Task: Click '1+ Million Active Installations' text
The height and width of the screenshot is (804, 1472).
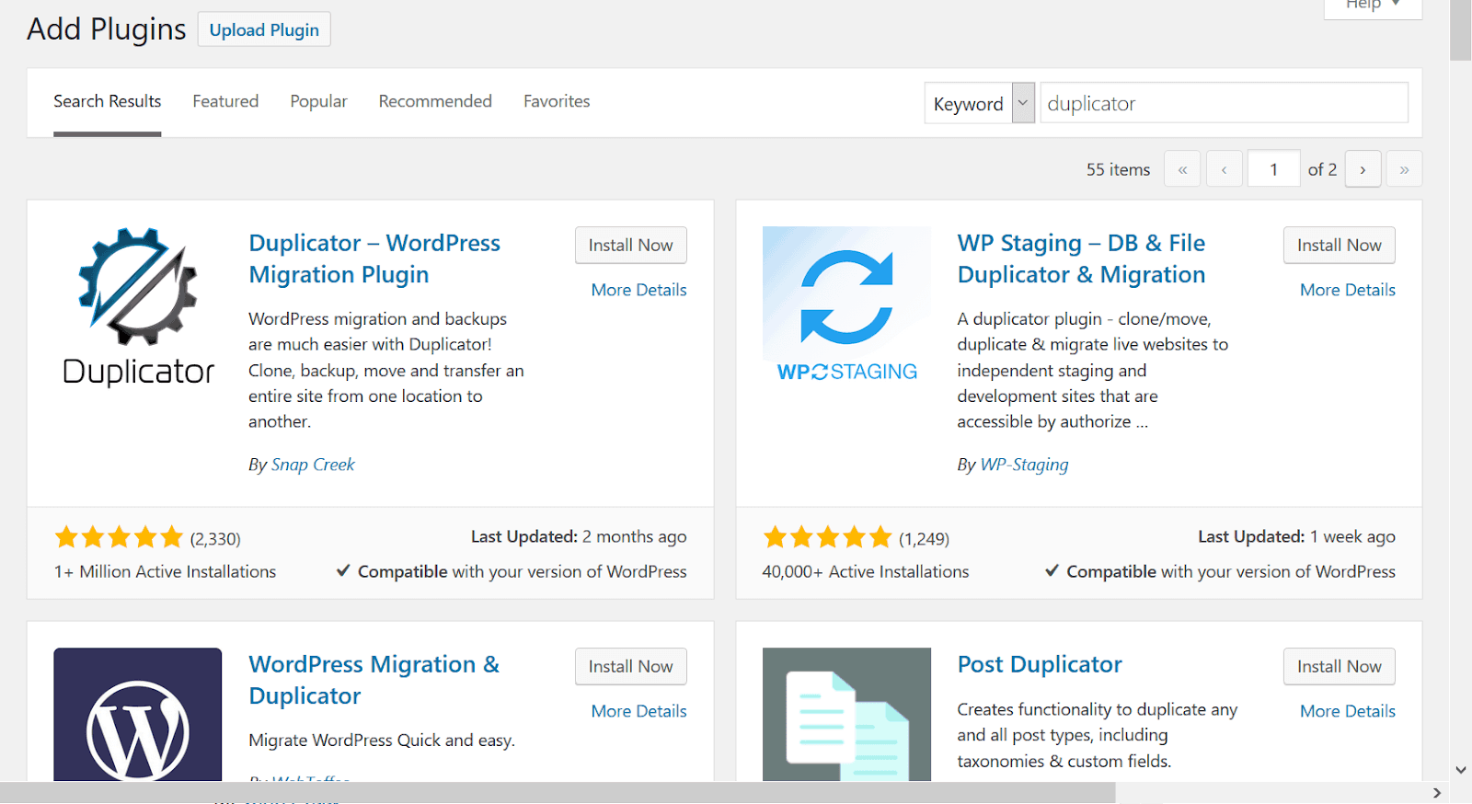Action: 165,571
